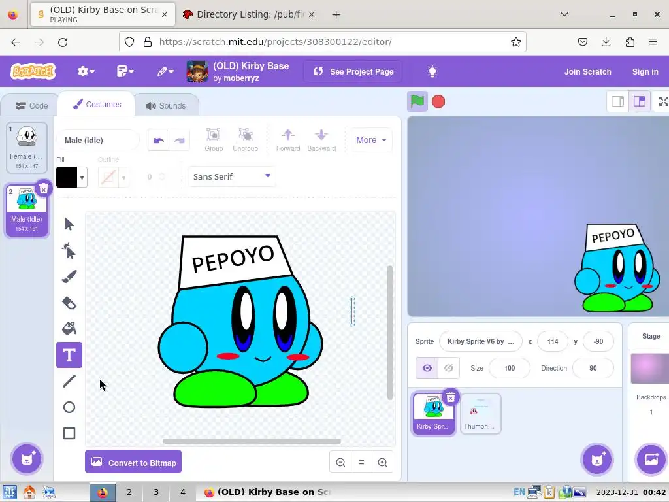Show the sprite with eye icon
669x502 pixels.
click(427, 368)
